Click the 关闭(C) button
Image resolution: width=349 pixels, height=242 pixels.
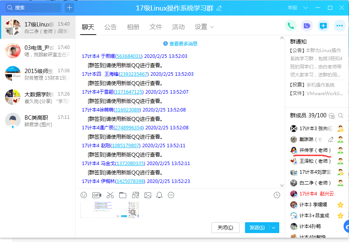225,228
